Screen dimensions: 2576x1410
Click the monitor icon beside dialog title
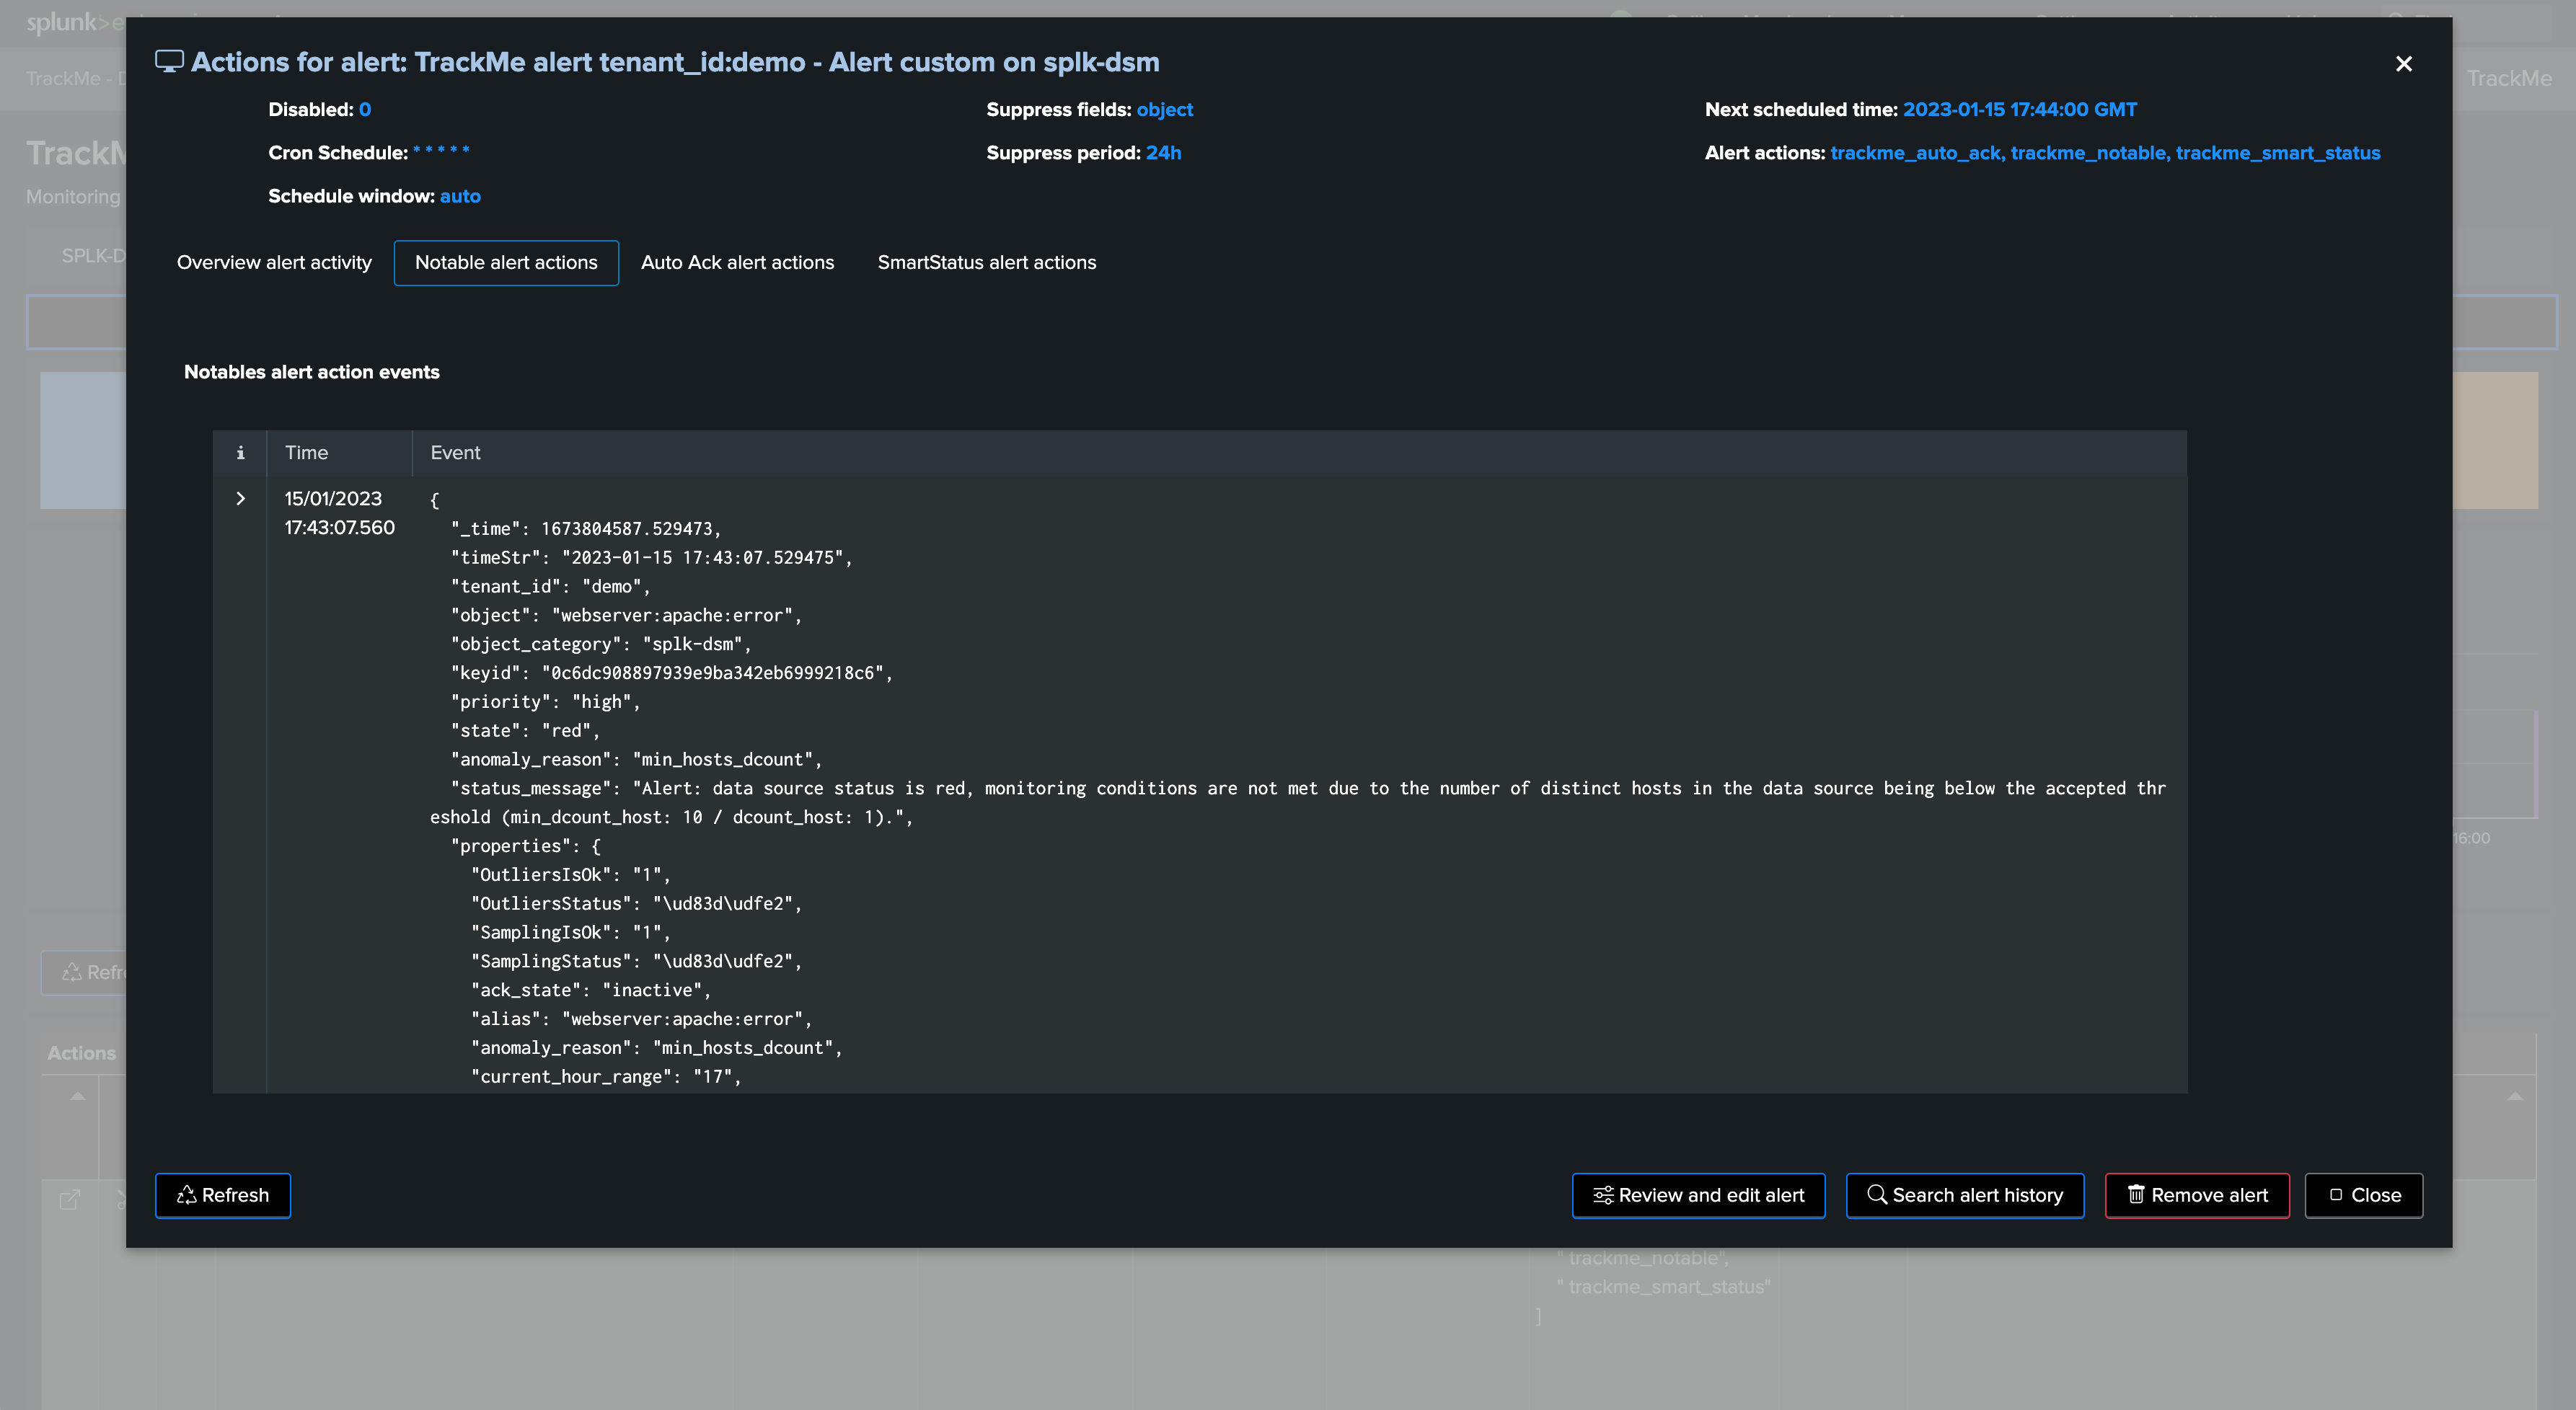pos(169,62)
